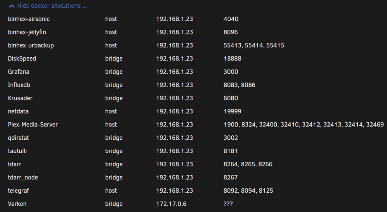The width and height of the screenshot is (387, 212).
Task: Select the binhex-airsonic container name
Action: pos(29,19)
